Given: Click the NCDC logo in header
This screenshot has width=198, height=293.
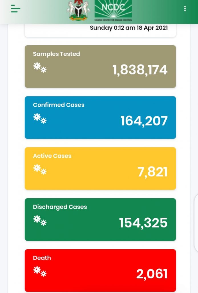Looking at the screenshot, I should (113, 11).
